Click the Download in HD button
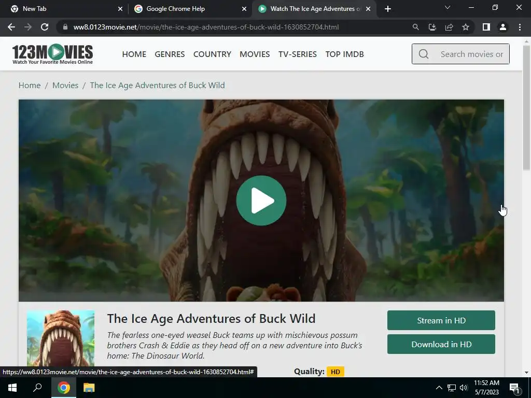531x398 pixels. [x=441, y=344]
